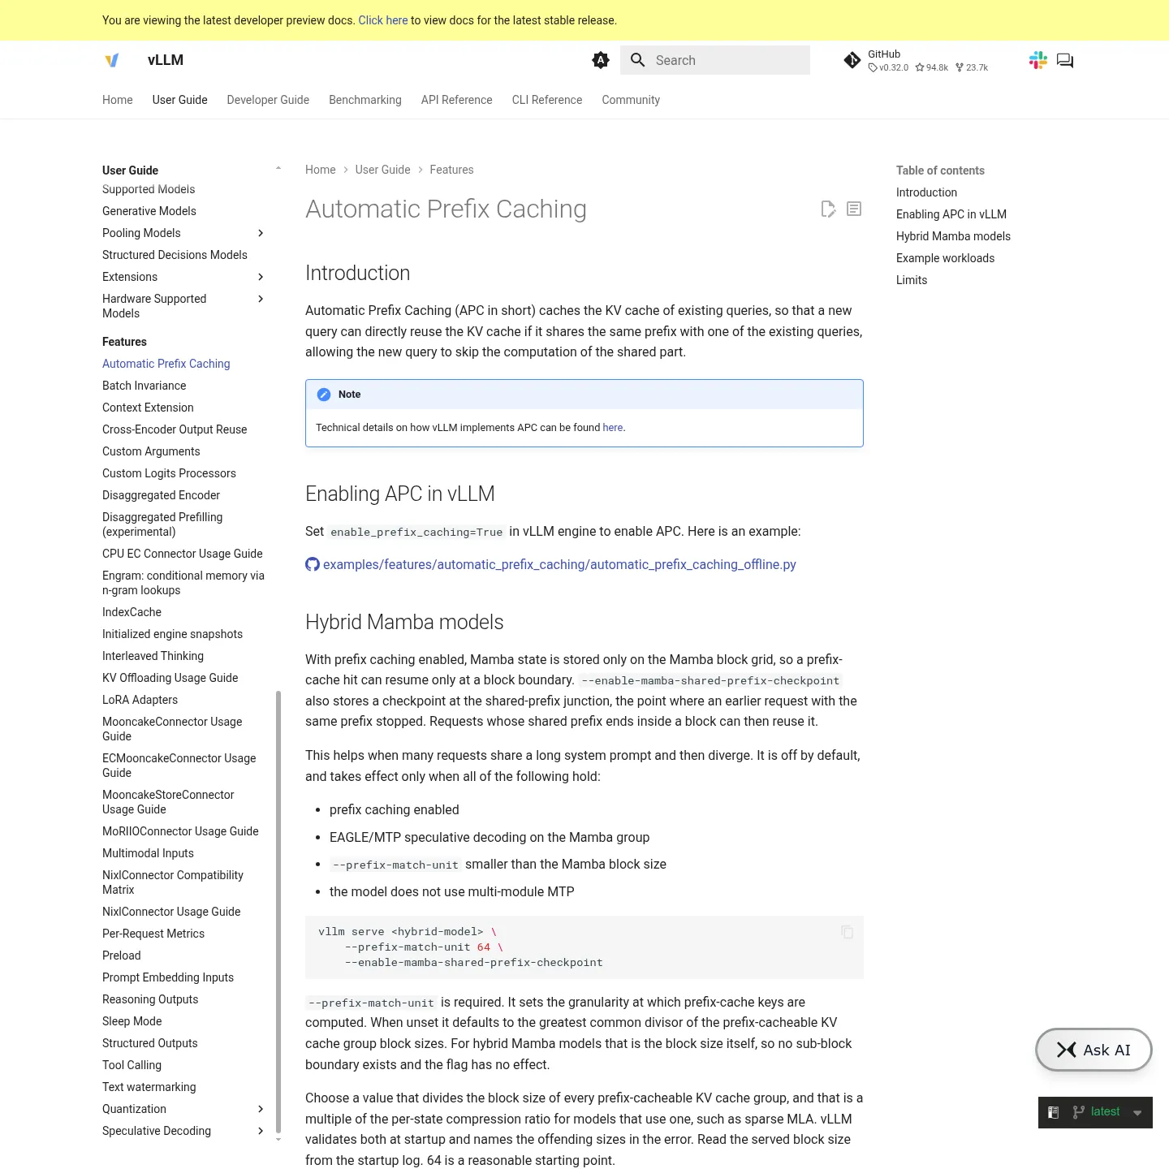Open the Community tab
The height and width of the screenshot is (1169, 1169).
pos(631,100)
